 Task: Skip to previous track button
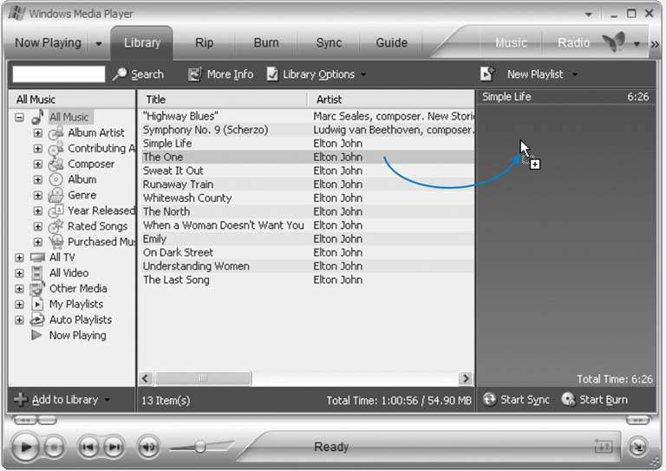88,448
